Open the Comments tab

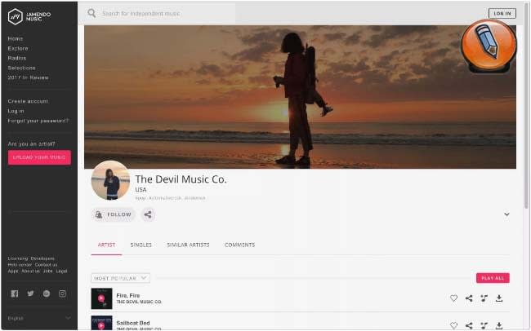click(x=239, y=245)
